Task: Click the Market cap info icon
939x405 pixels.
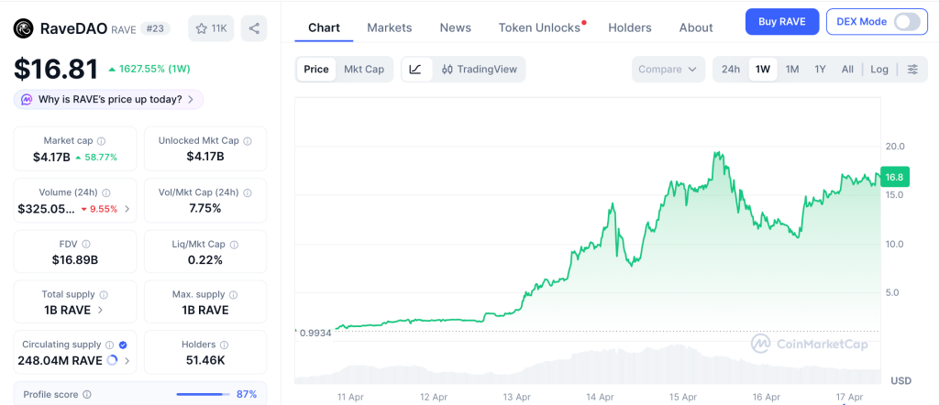Action: pos(101,141)
